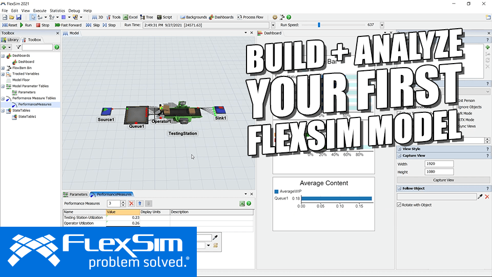The width and height of the screenshot is (492, 277).
Task: Switch to the Parameters tab
Action: [x=76, y=194]
